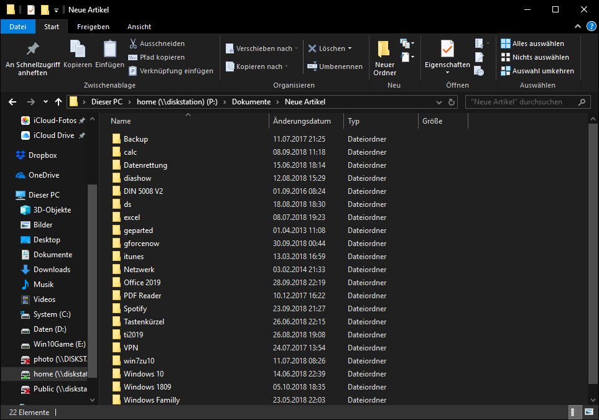Select Downloads in the navigation pane
The height and width of the screenshot is (420, 599).
(52, 270)
